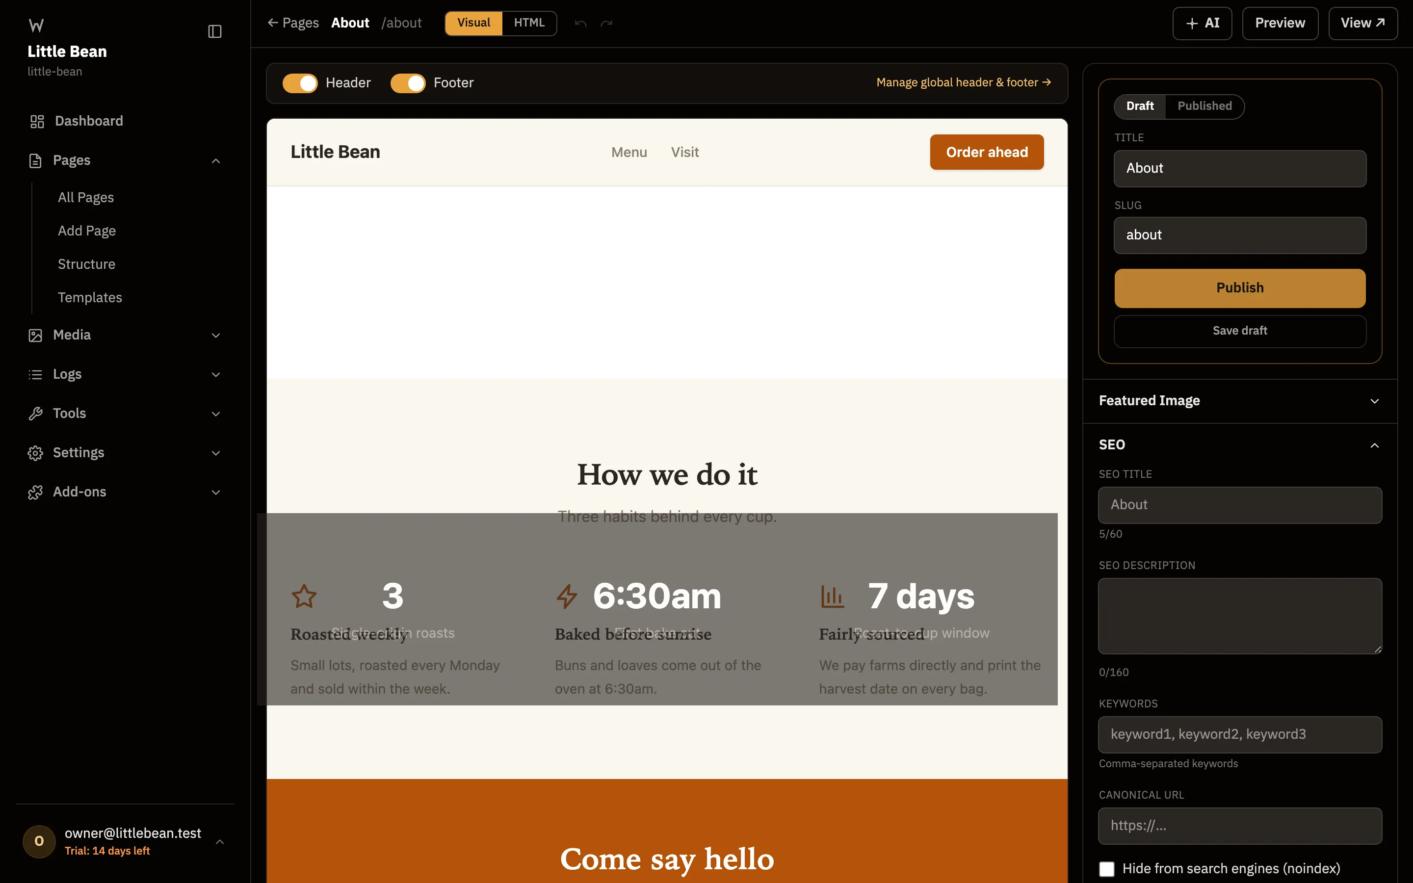
Task: Set page status to Published
Action: [1204, 106]
